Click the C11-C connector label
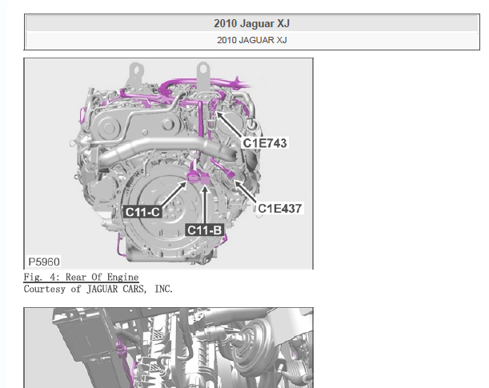 (142, 212)
